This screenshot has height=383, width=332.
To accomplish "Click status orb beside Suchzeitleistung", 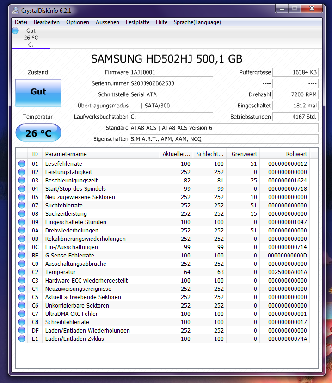I will [x=22, y=213].
